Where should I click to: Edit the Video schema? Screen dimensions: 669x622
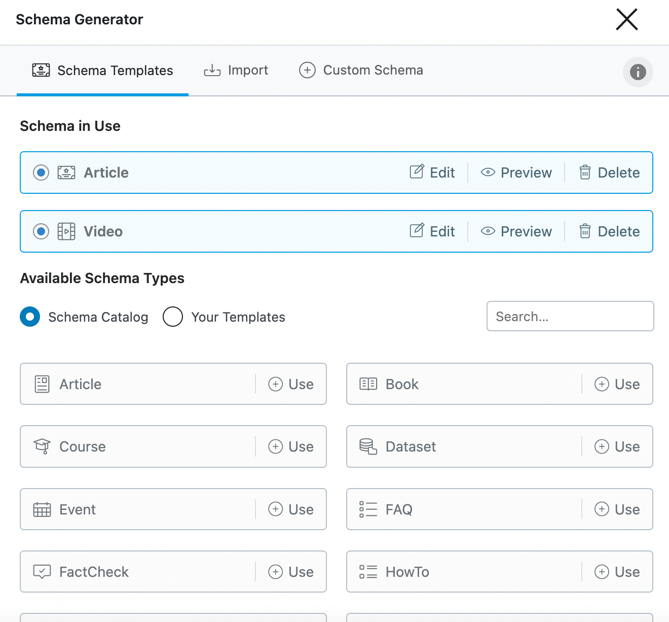click(432, 231)
